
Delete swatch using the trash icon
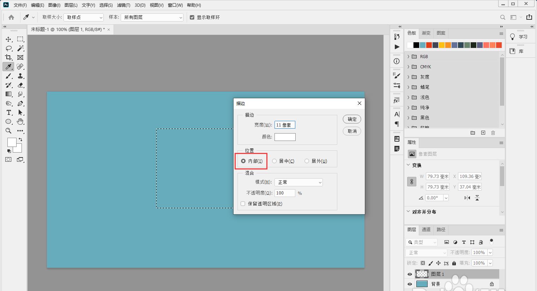[493, 133]
